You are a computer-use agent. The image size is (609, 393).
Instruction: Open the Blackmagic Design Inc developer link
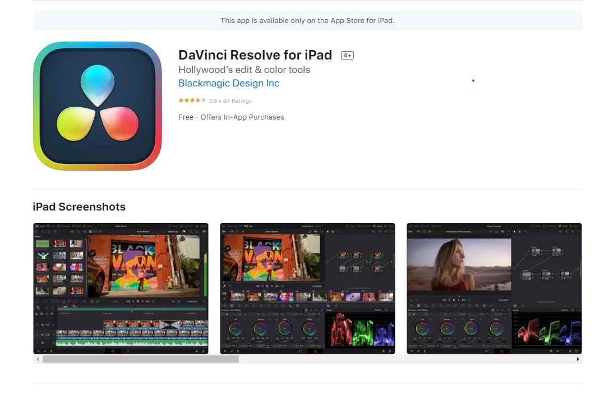pyautogui.click(x=229, y=83)
